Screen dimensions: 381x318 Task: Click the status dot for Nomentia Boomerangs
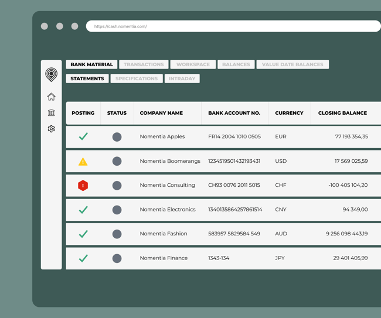tap(117, 161)
